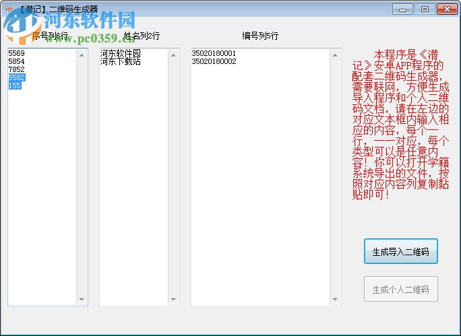The height and width of the screenshot is (336, 461).
Task: Click down arrow of 序号列 scrollbar
Action: coord(82,299)
